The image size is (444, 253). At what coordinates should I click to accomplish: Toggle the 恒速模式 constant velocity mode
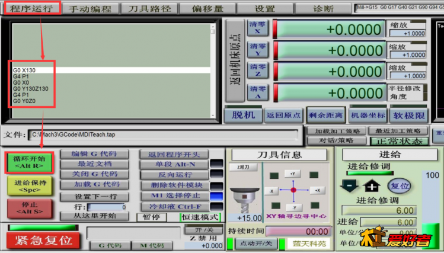[x=200, y=217]
